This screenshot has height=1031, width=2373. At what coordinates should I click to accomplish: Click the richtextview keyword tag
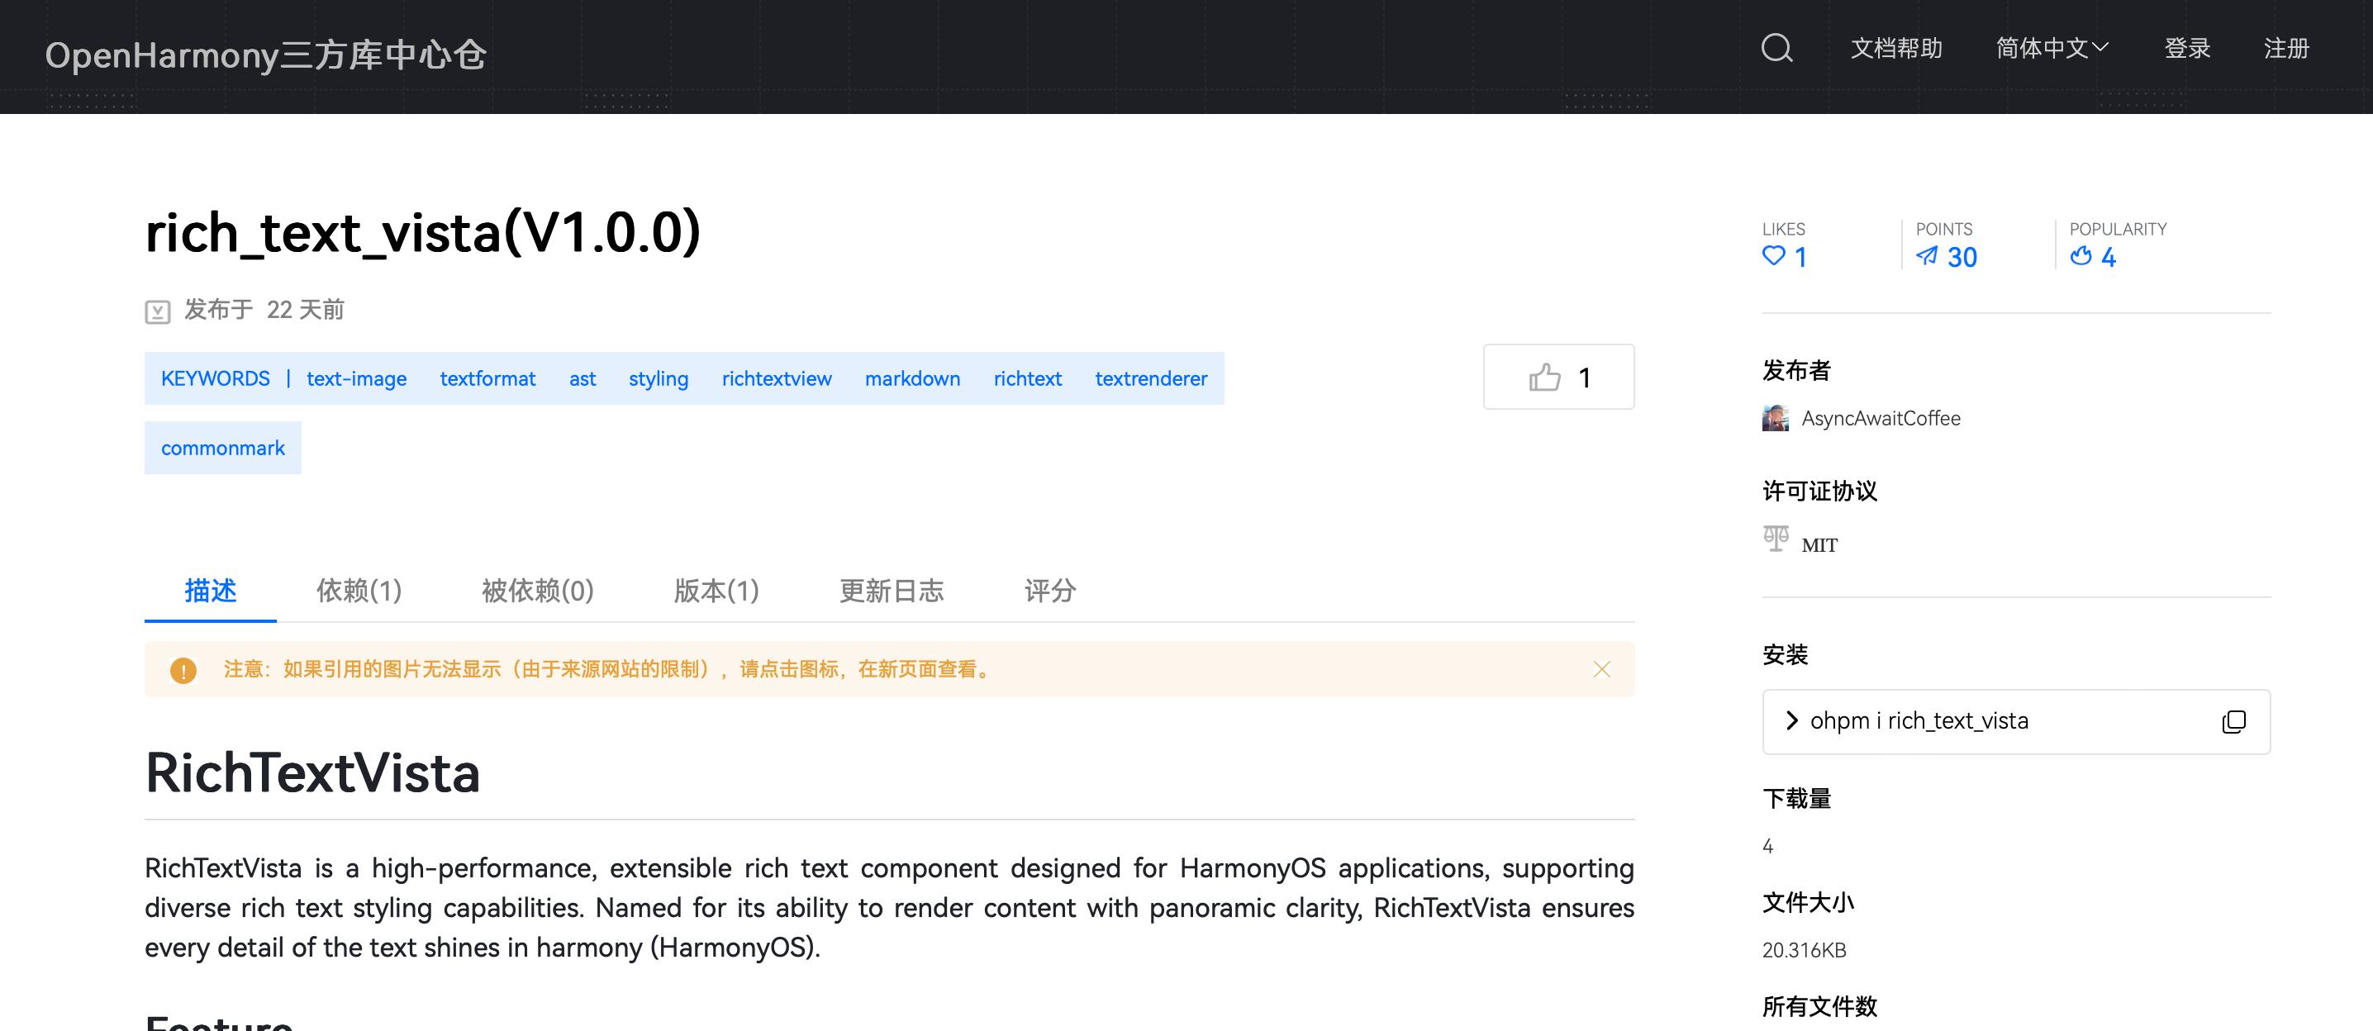pyautogui.click(x=777, y=378)
